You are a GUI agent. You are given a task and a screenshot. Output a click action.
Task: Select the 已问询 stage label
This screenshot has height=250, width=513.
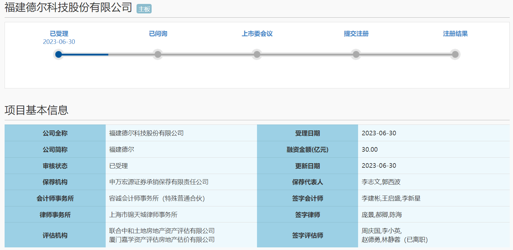(x=158, y=34)
